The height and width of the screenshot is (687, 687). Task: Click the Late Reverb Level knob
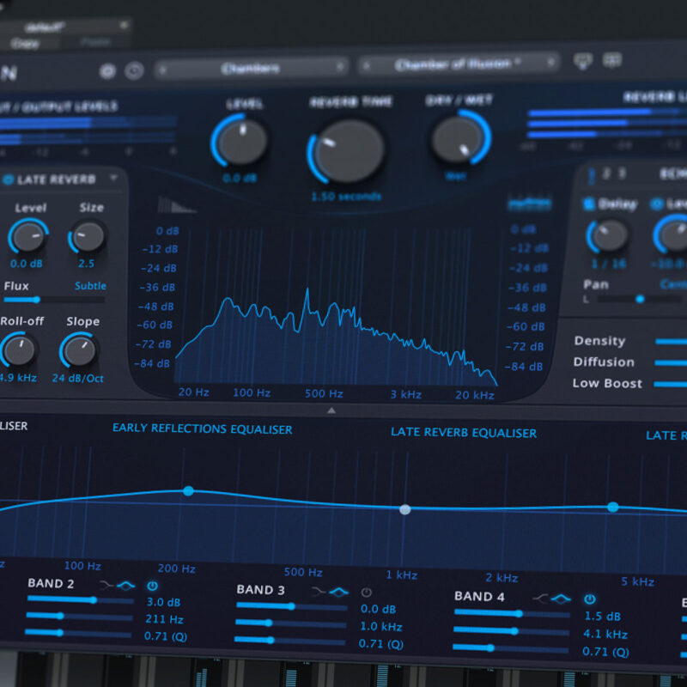tap(28, 237)
